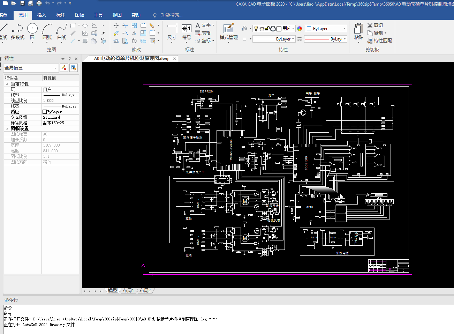Viewport: 454px width, 334px height.
Task: Select the Arc (圆弧) drawing tool
Action: pyautogui.click(x=47, y=29)
